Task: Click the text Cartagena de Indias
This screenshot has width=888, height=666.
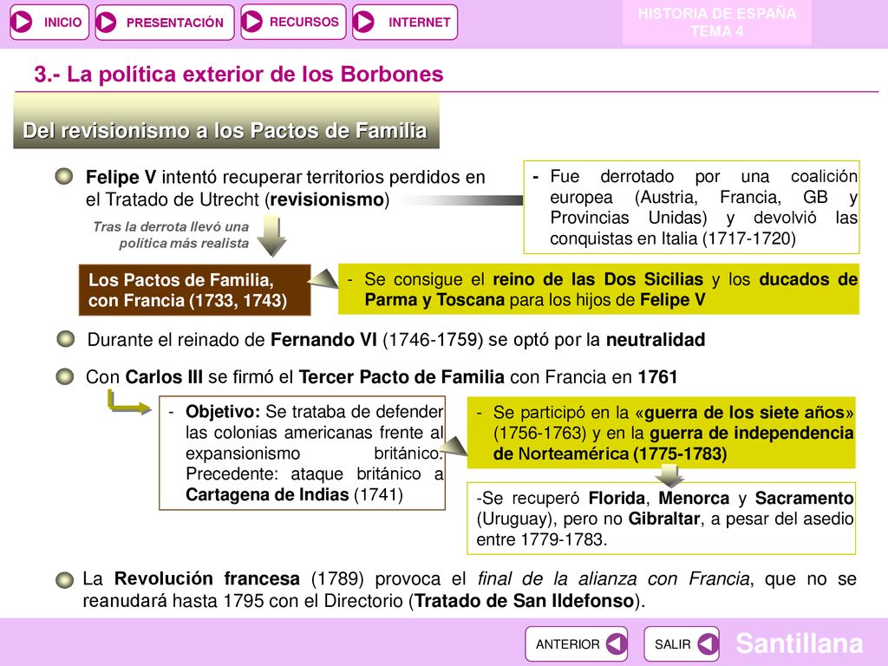Action: pos(267,495)
